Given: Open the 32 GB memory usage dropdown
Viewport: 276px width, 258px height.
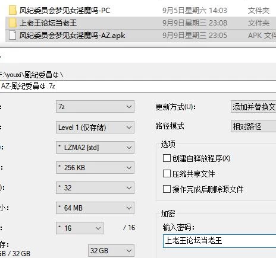Looking at the screenshot, I should [111, 251].
